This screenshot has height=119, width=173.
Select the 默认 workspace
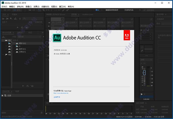(x=97, y=10)
